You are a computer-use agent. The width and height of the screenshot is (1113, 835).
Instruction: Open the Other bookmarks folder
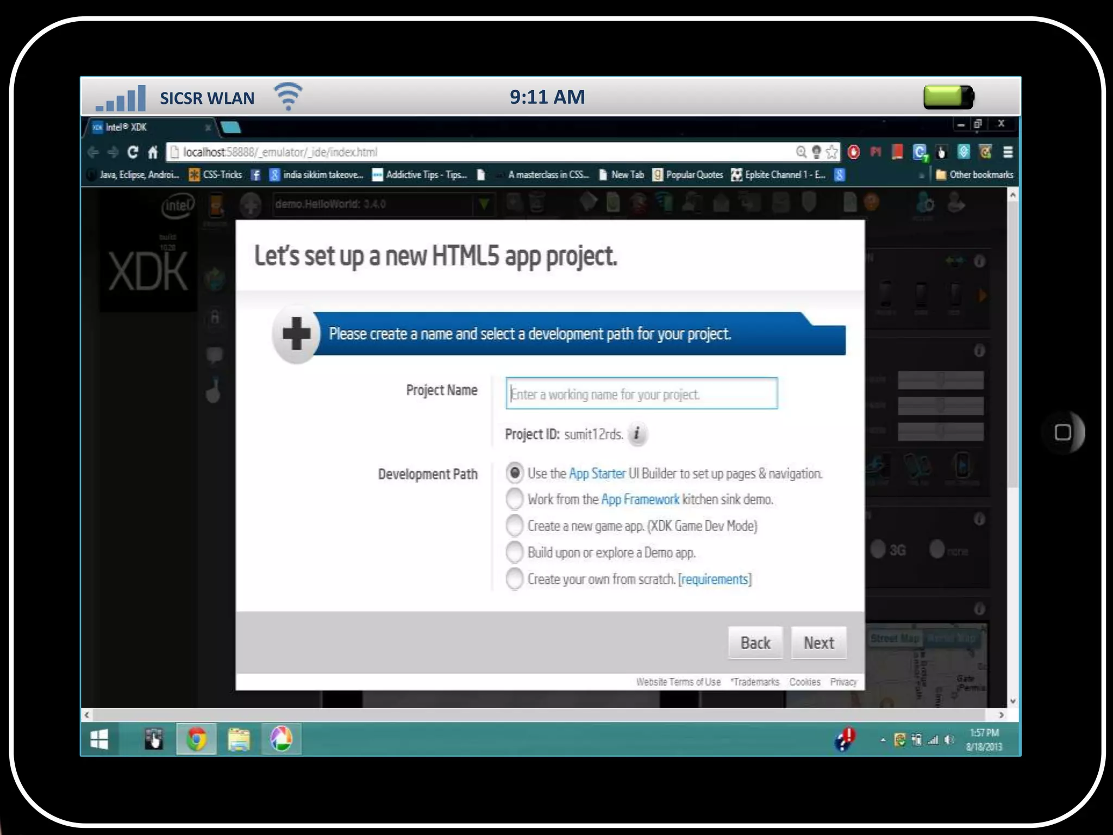point(974,175)
